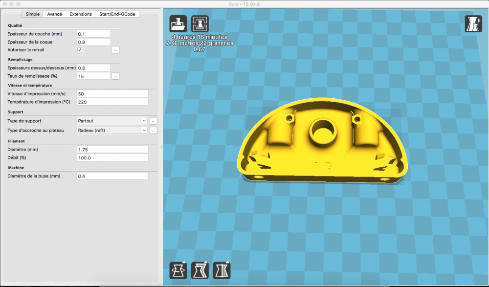Open the view mode icon at top right
This screenshot has height=287, width=489.
(x=473, y=23)
